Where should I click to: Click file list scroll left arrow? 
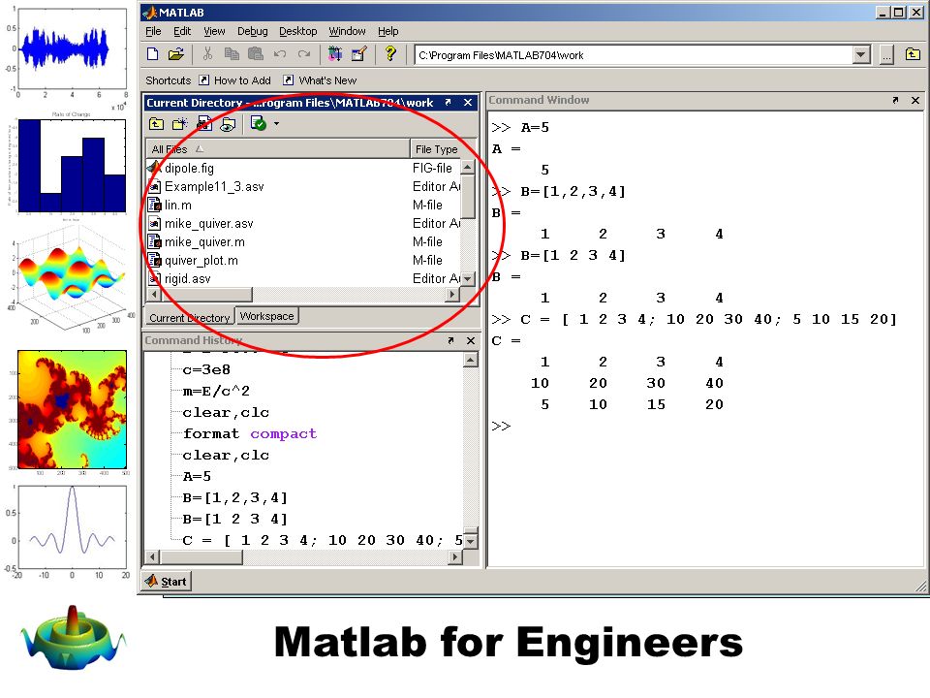click(154, 294)
